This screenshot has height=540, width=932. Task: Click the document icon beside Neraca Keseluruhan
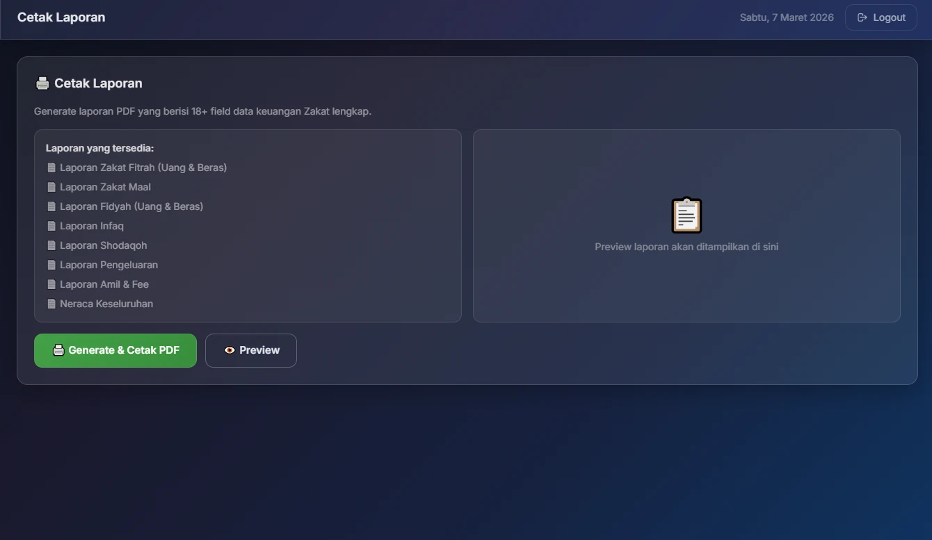(x=51, y=304)
